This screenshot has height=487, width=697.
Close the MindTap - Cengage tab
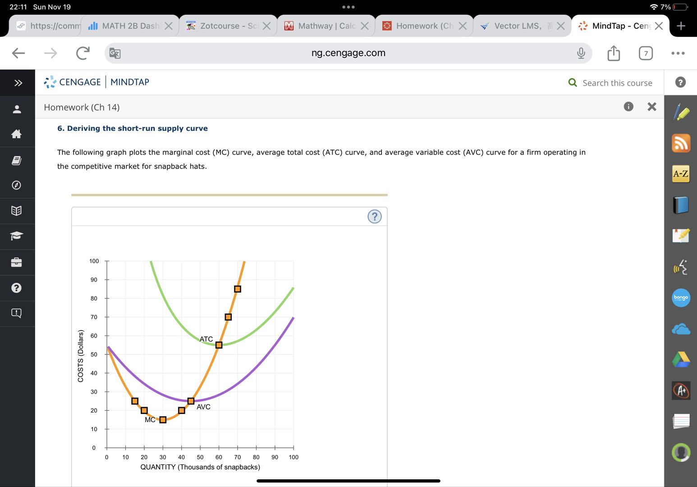pos(659,26)
